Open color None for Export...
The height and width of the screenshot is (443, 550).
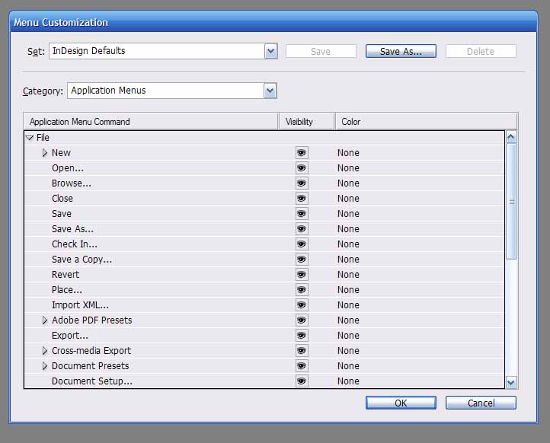click(348, 336)
